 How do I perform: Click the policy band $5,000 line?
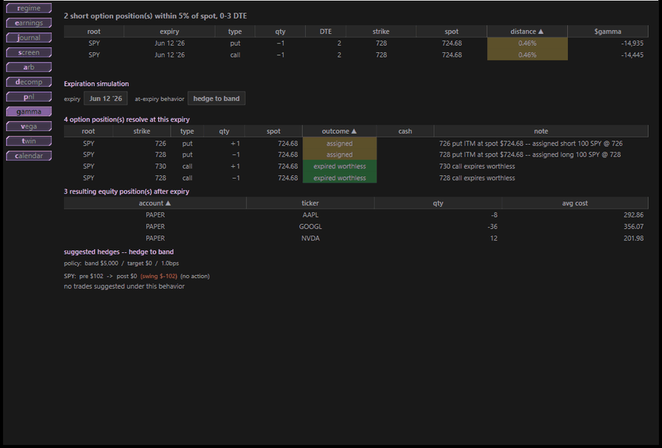coord(121,263)
